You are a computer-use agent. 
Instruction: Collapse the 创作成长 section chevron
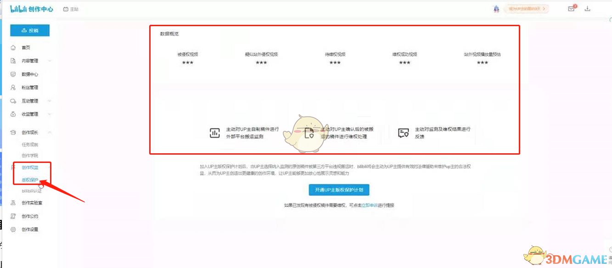tap(50, 132)
